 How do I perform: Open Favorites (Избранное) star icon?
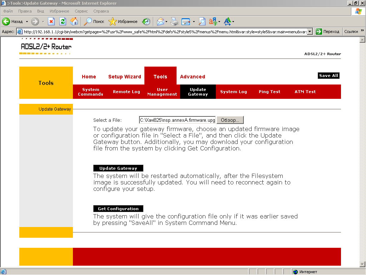tap(112, 21)
